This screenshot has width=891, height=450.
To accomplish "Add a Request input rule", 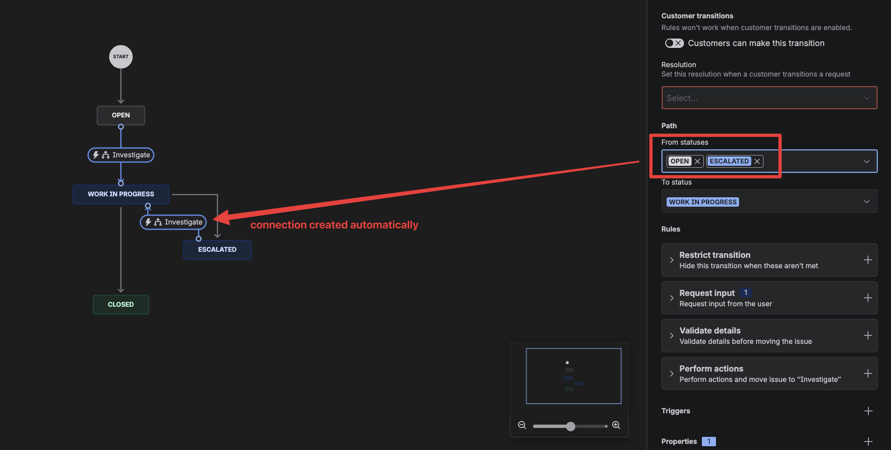I will click(x=867, y=298).
